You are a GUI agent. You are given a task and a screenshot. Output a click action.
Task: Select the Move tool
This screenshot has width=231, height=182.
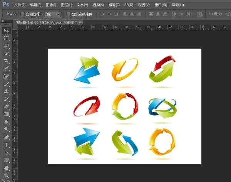(6, 30)
